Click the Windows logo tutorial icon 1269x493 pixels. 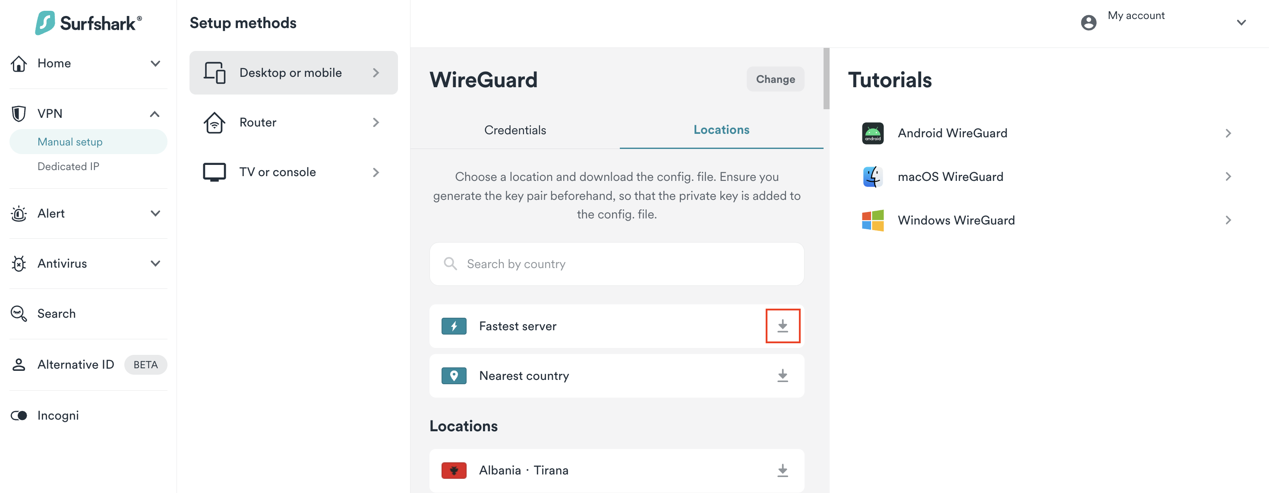[872, 220]
